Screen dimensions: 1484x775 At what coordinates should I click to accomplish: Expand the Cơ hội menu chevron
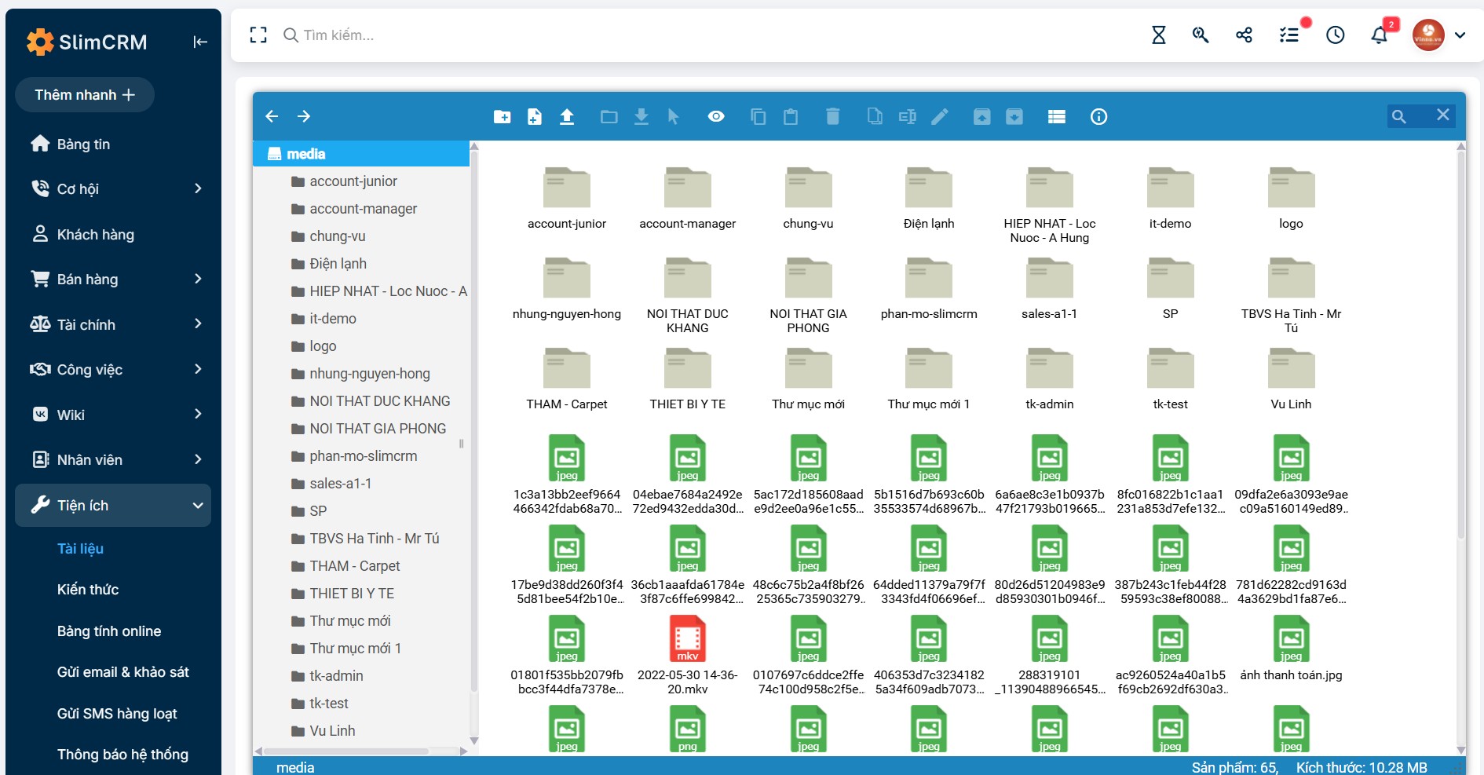(198, 188)
